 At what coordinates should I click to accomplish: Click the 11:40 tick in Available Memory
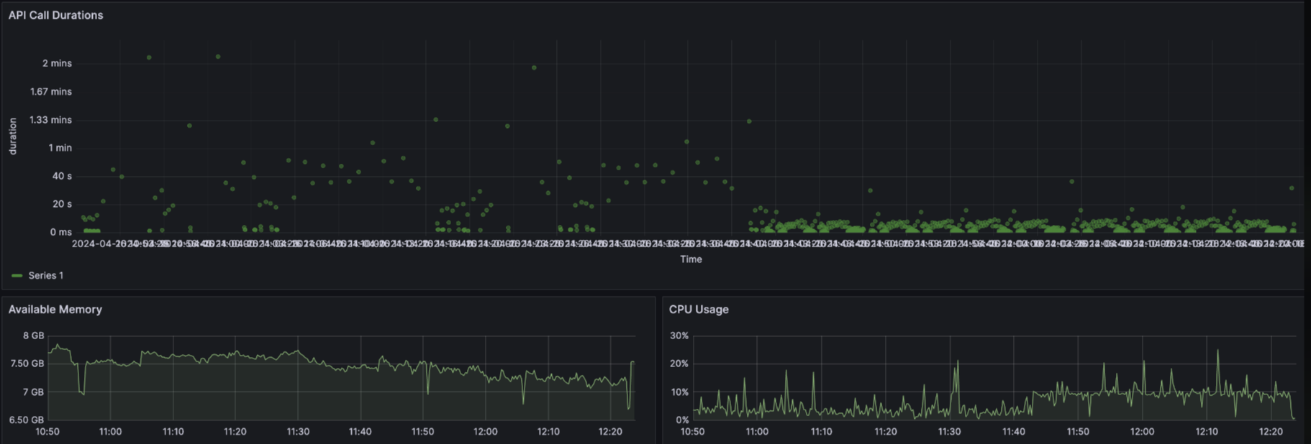pos(360,432)
